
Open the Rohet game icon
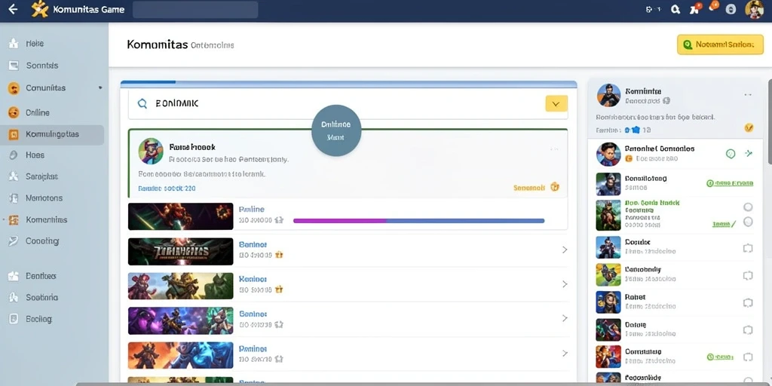(608, 302)
